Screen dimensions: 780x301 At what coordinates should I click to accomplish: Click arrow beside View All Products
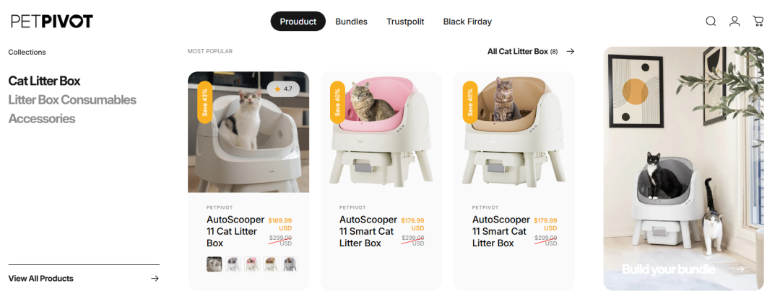click(x=155, y=279)
